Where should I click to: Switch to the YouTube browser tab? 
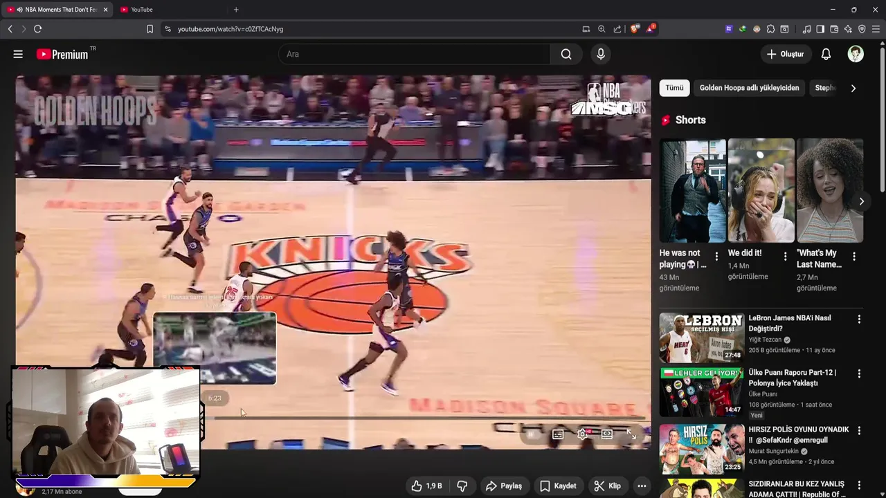click(142, 10)
